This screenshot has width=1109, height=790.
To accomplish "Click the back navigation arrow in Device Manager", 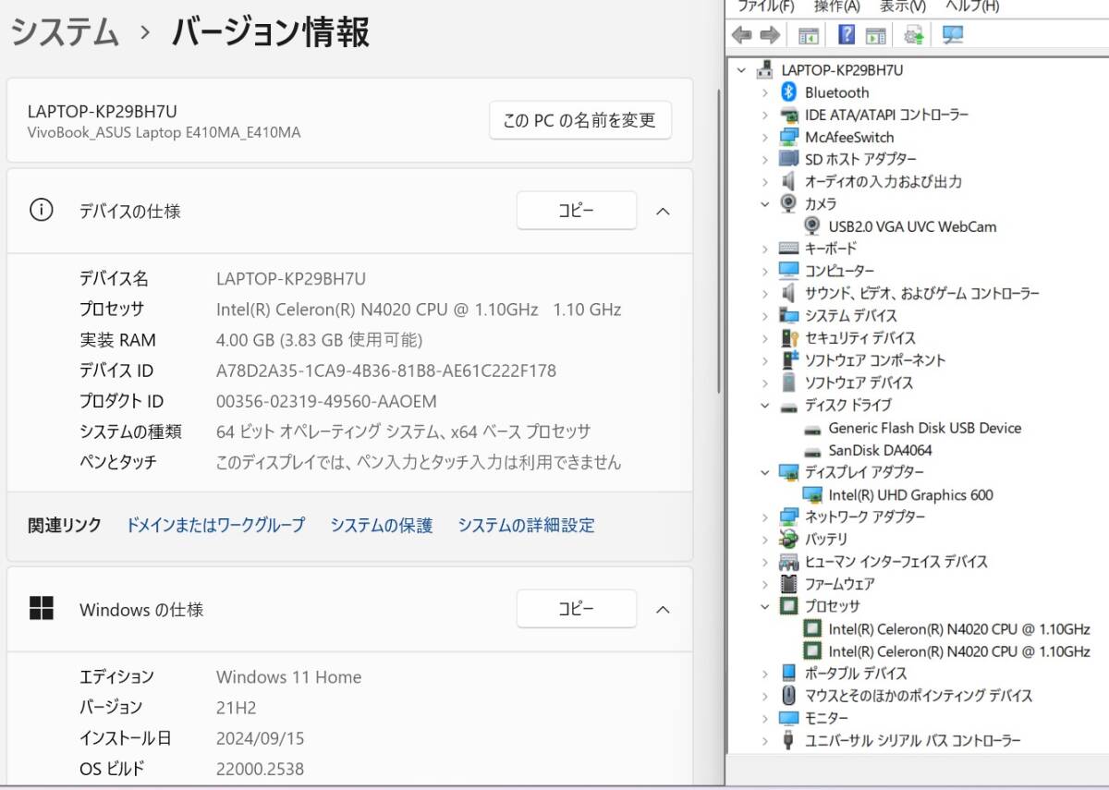I will point(741,34).
